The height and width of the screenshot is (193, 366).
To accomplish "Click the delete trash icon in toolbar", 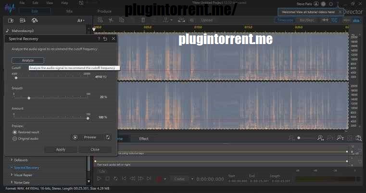I will click(143, 20).
